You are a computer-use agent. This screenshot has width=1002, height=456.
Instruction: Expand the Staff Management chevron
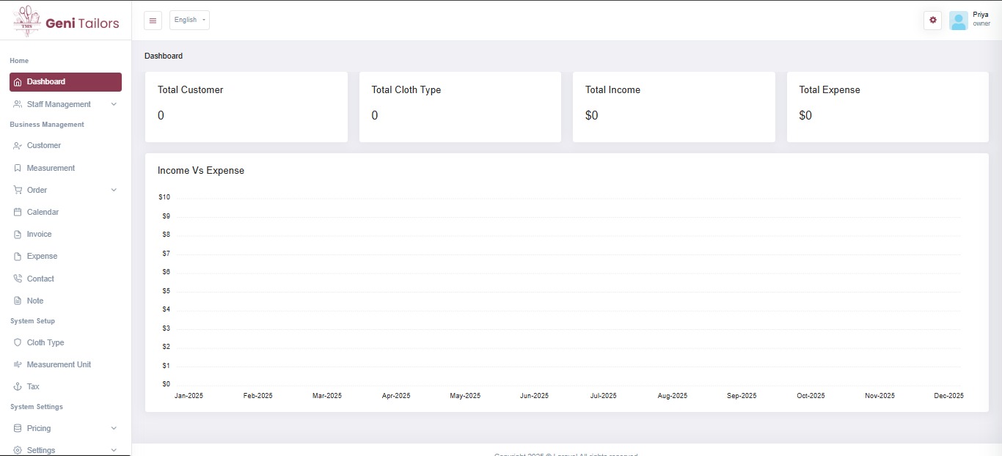pos(114,104)
